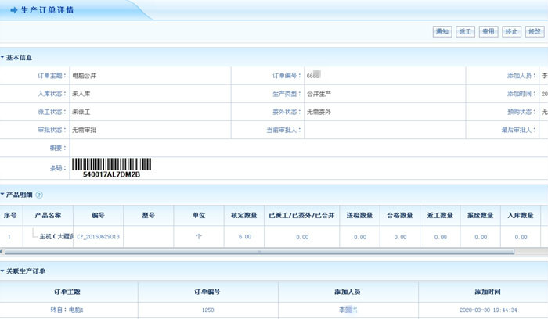Click the 修改 button
The height and width of the screenshot is (319, 548).
click(535, 31)
